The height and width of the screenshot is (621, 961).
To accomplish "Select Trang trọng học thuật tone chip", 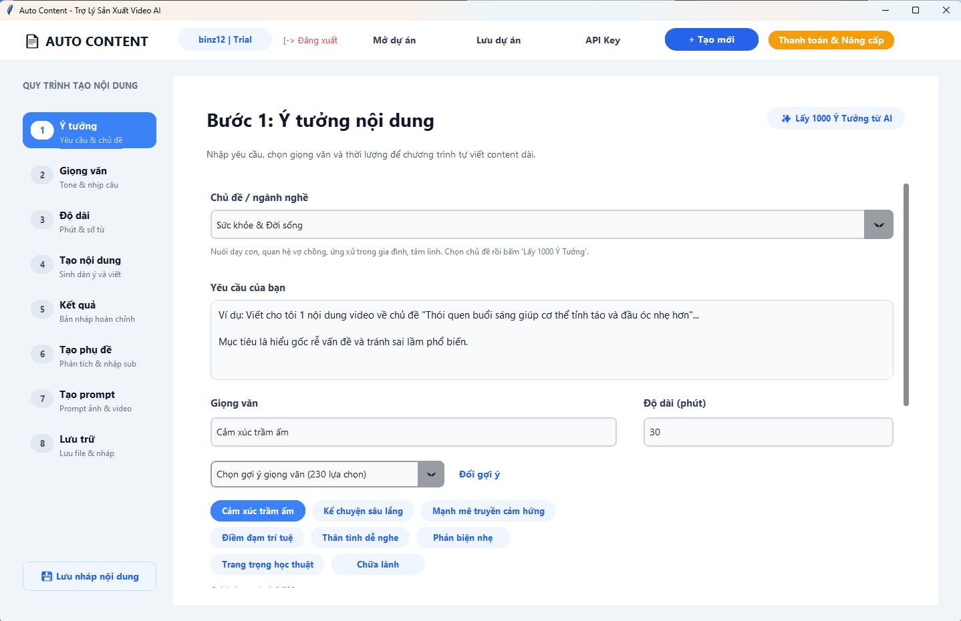I will click(x=267, y=564).
